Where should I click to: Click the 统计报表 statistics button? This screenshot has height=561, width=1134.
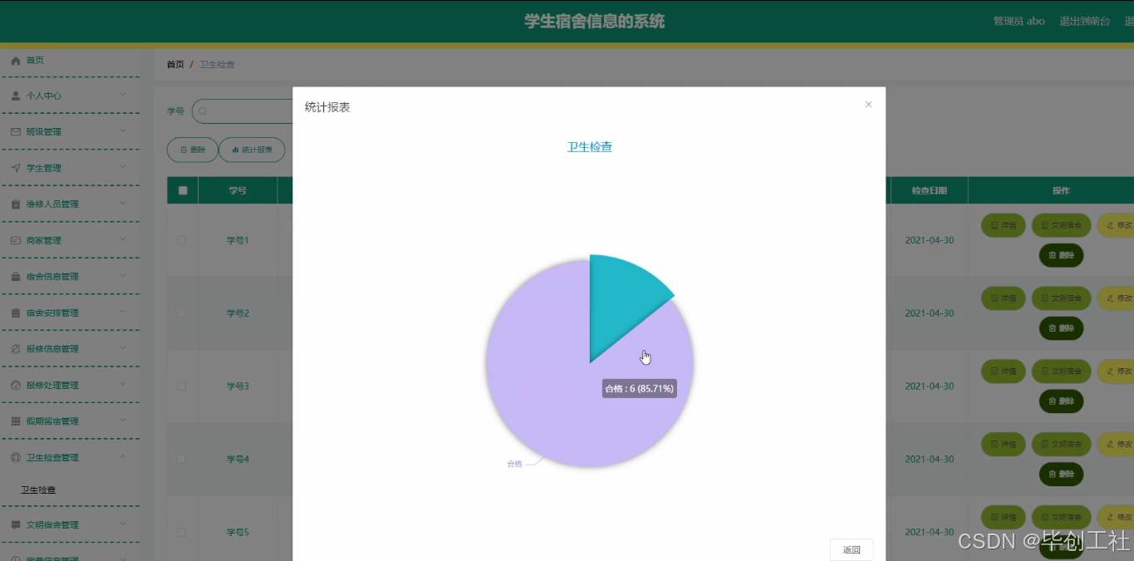click(x=253, y=150)
